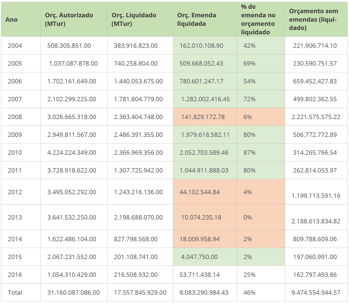Image resolution: width=349 pixels, height=305 pixels.
Task: Select the 'Orç. Emenda liquidada' header
Action: click(x=196, y=20)
